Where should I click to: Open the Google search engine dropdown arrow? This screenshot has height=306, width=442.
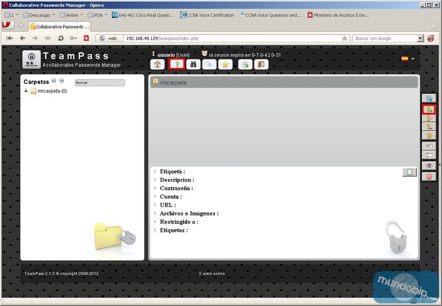tap(420, 38)
